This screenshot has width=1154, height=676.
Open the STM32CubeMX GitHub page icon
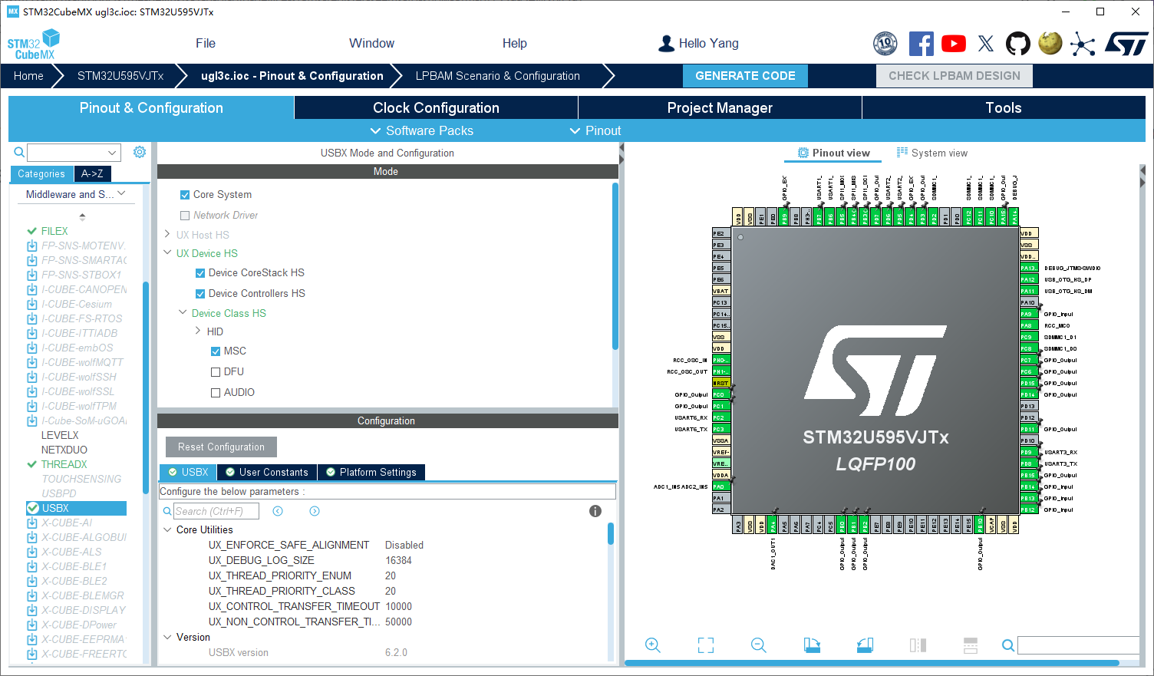tap(1018, 44)
